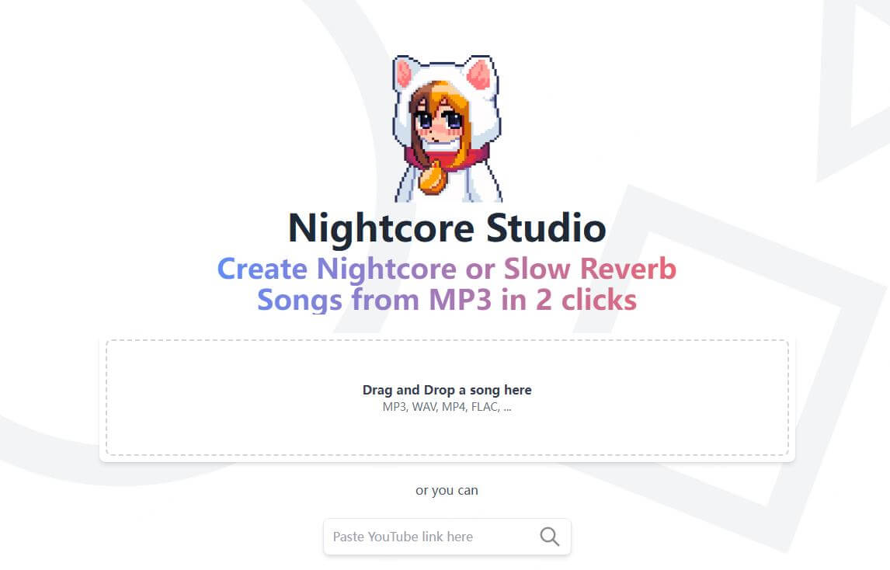Click the purple word 'Nightcore' in tagline
Image resolution: width=890 pixels, height=570 pixels.
click(387, 269)
